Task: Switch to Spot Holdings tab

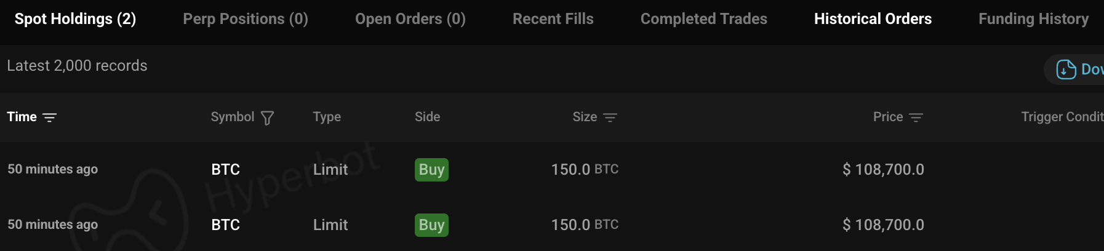Action: click(x=75, y=19)
